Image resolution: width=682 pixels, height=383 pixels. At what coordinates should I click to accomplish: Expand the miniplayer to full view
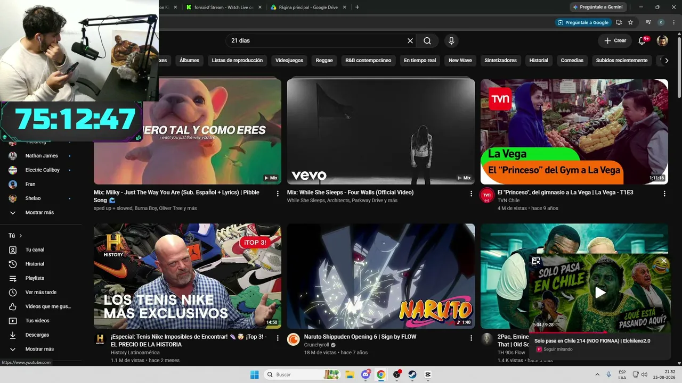[536, 261]
